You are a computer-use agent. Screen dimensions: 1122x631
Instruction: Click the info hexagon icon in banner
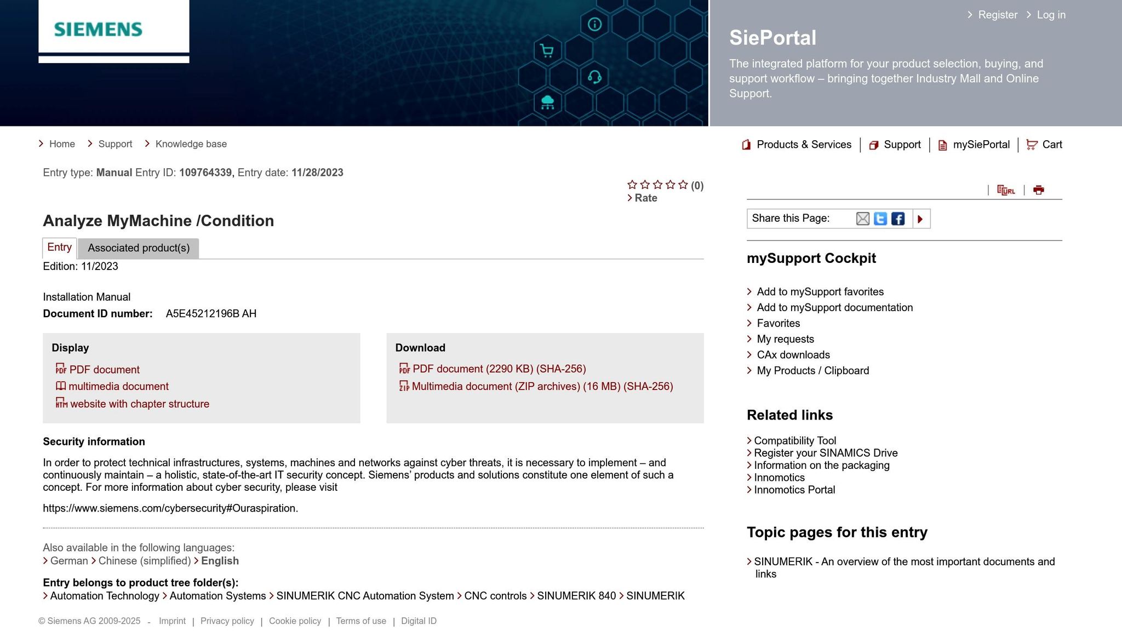(594, 24)
